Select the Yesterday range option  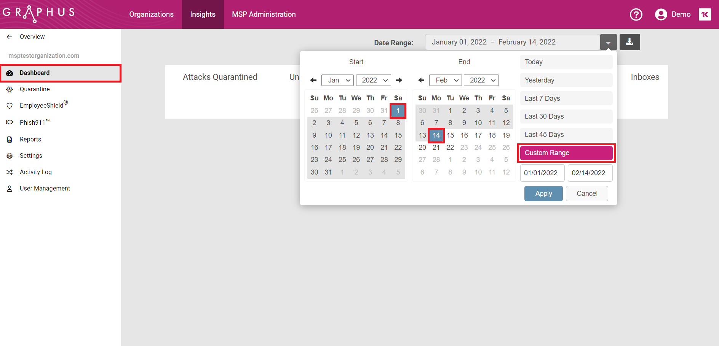pyautogui.click(x=566, y=80)
